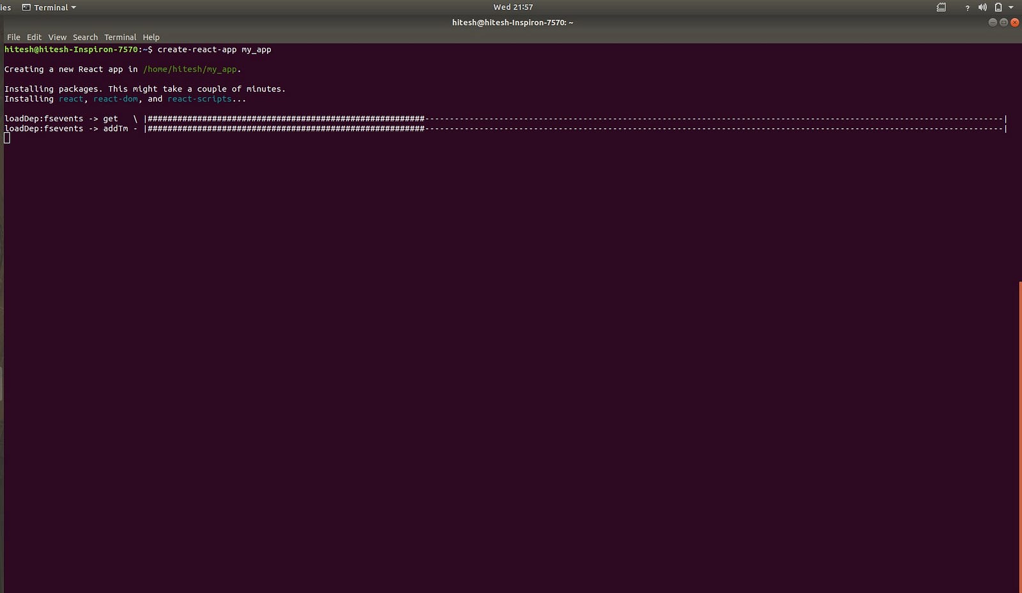Click the text react-scripts
This screenshot has height=593, width=1022.
tap(199, 99)
